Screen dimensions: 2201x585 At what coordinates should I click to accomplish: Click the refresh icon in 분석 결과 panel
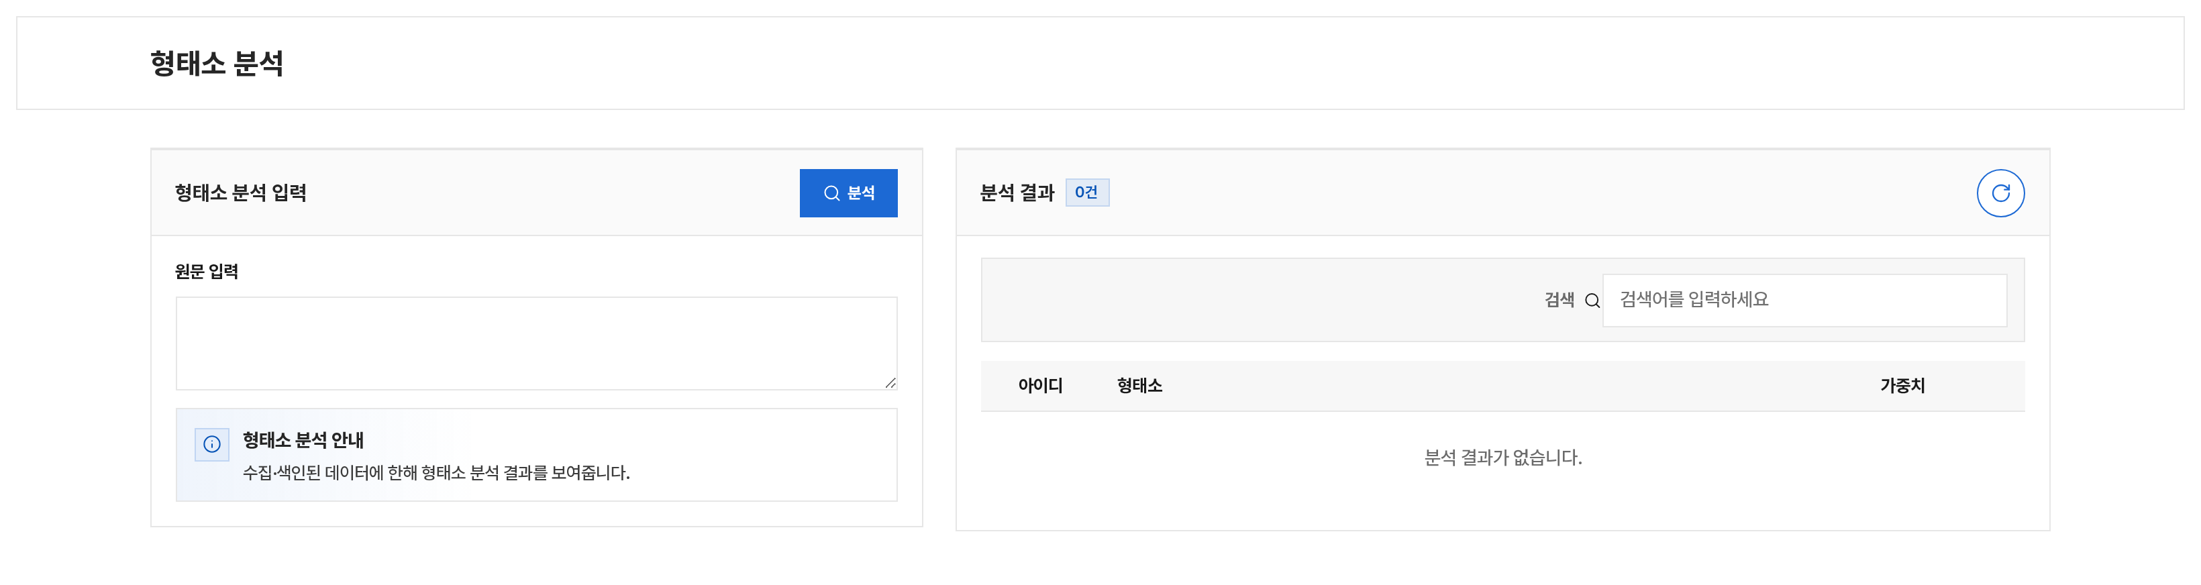pyautogui.click(x=2000, y=193)
